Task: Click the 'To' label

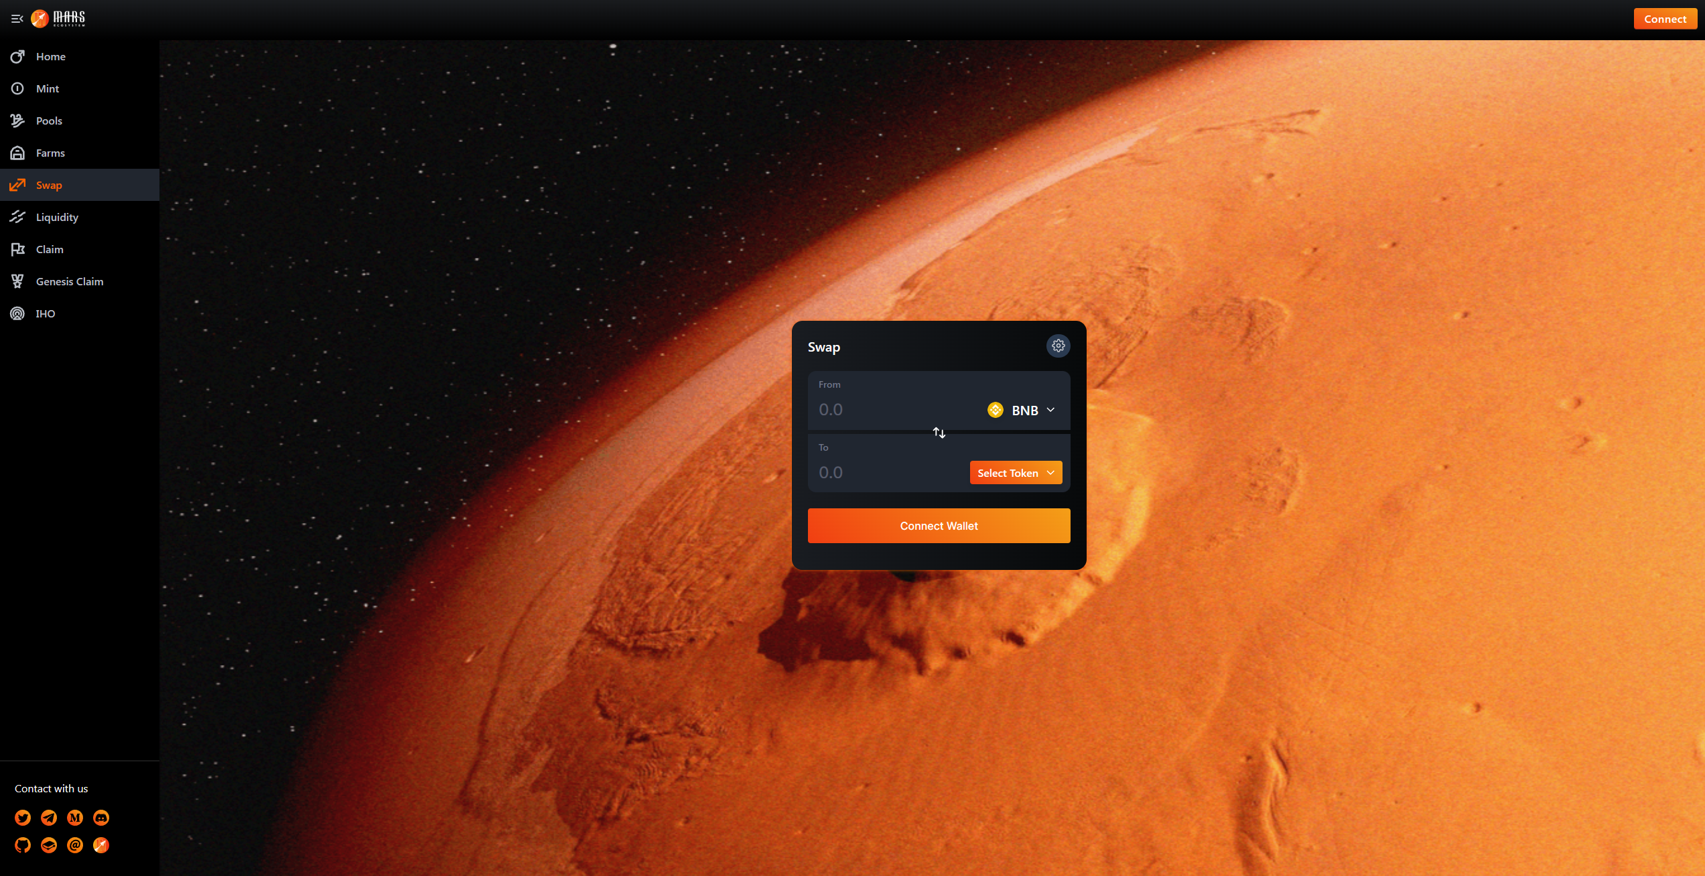Action: (823, 447)
